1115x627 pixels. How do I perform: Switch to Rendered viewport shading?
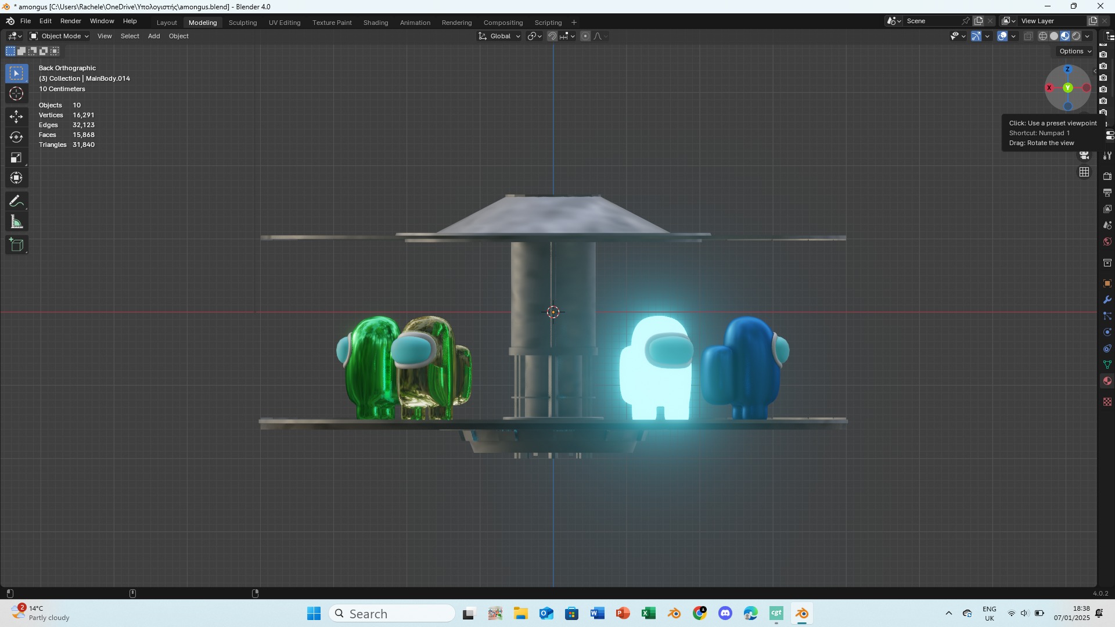tap(1076, 36)
